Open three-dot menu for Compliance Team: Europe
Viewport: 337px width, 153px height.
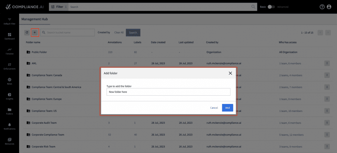(327, 99)
